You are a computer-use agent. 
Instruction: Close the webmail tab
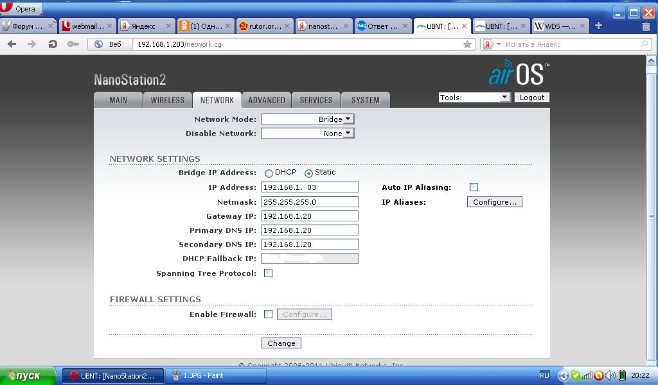pos(109,26)
